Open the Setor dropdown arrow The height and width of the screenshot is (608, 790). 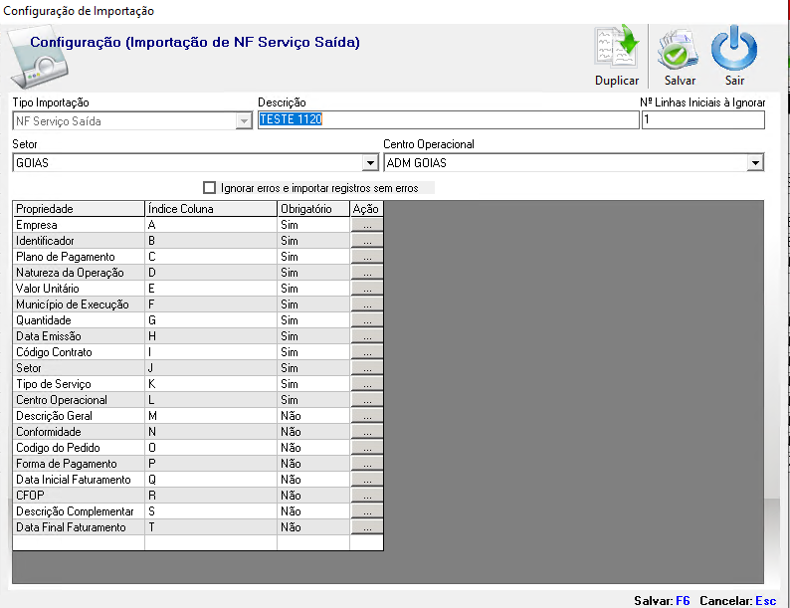click(x=370, y=163)
